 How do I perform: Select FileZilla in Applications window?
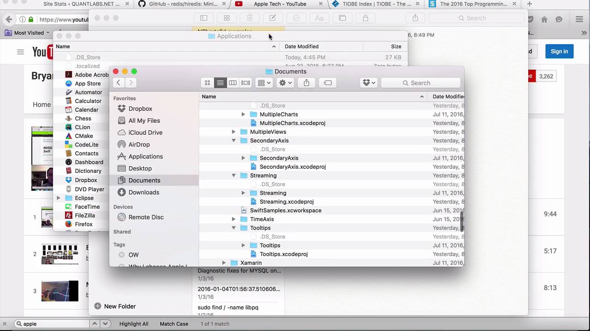point(85,216)
